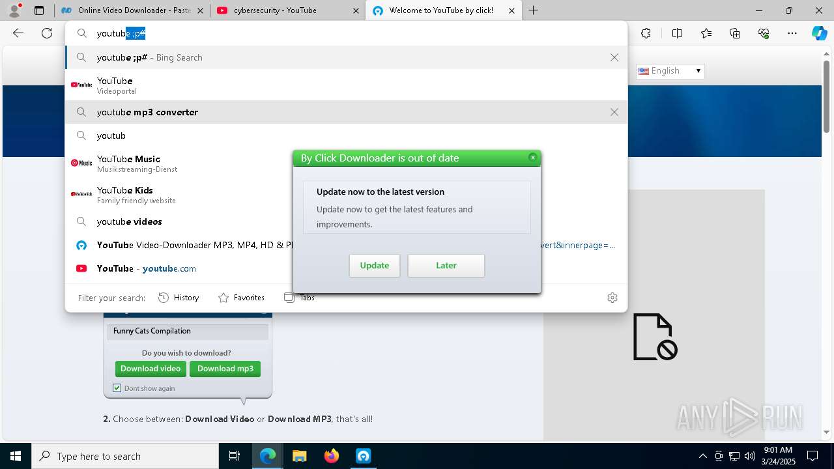Open the English language dropdown
The width and height of the screenshot is (834, 469).
(x=670, y=71)
